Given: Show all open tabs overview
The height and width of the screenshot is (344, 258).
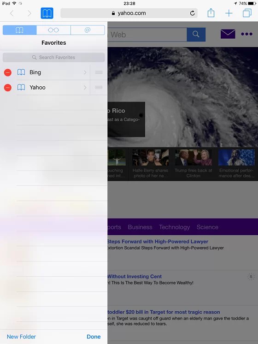Looking at the screenshot, I should click(x=247, y=13).
